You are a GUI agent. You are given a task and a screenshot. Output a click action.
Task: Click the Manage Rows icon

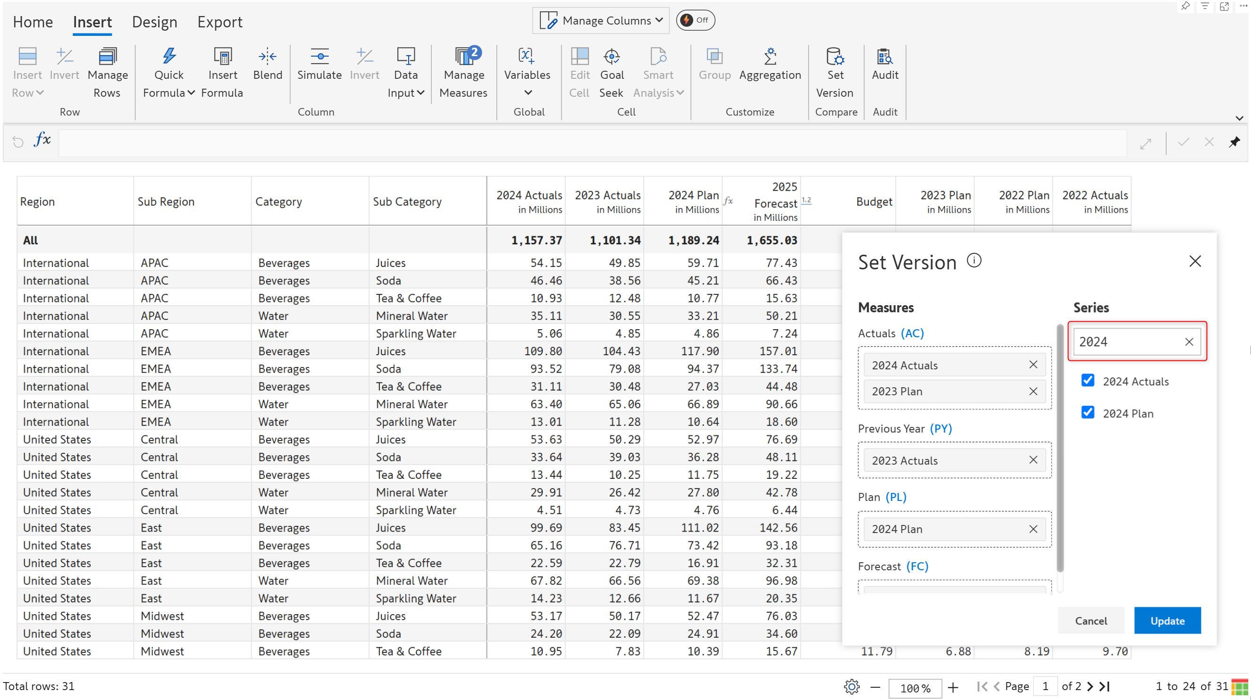point(107,57)
